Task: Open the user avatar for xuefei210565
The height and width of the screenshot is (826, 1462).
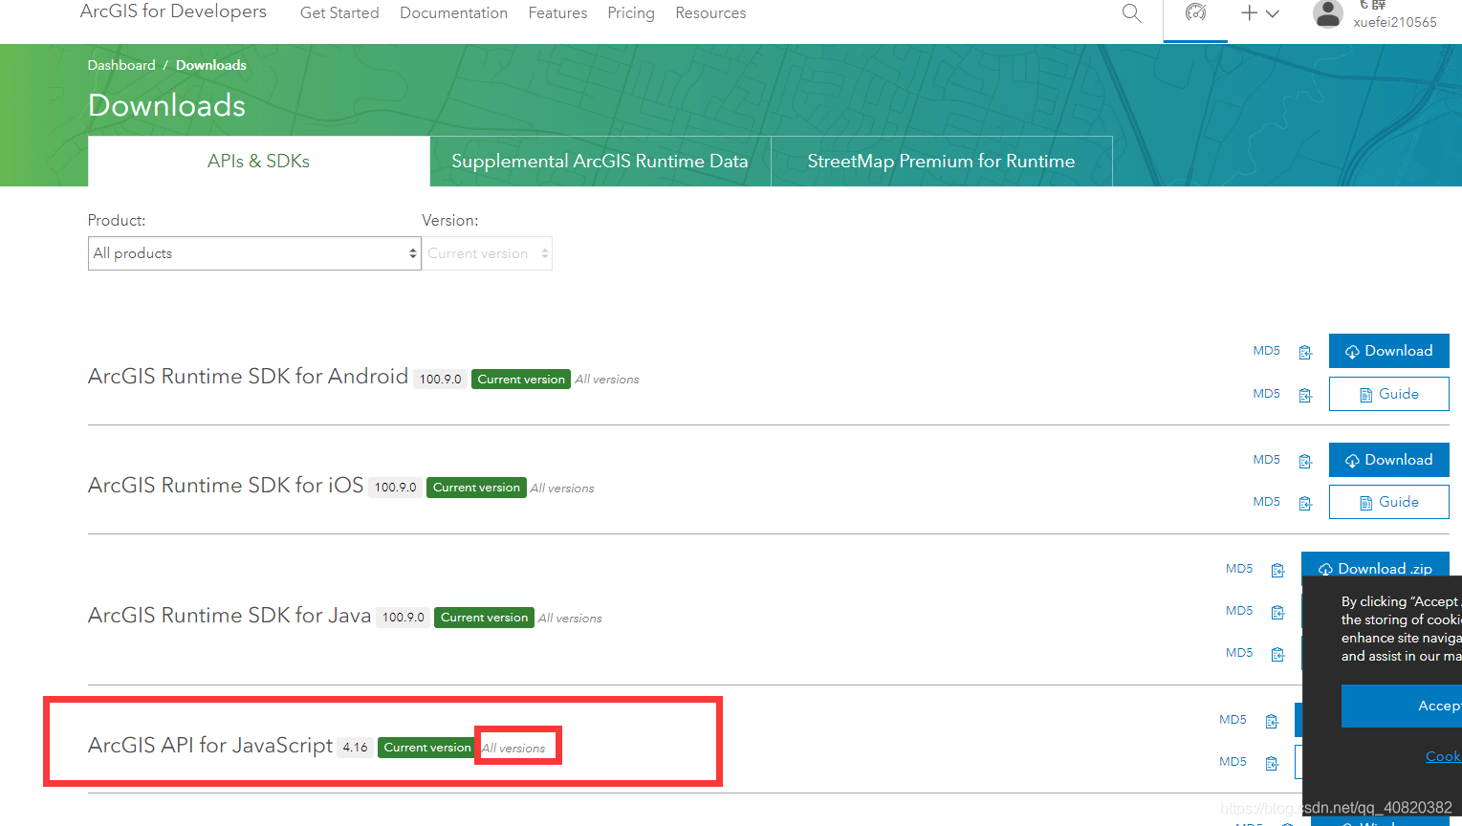Action: (1327, 13)
